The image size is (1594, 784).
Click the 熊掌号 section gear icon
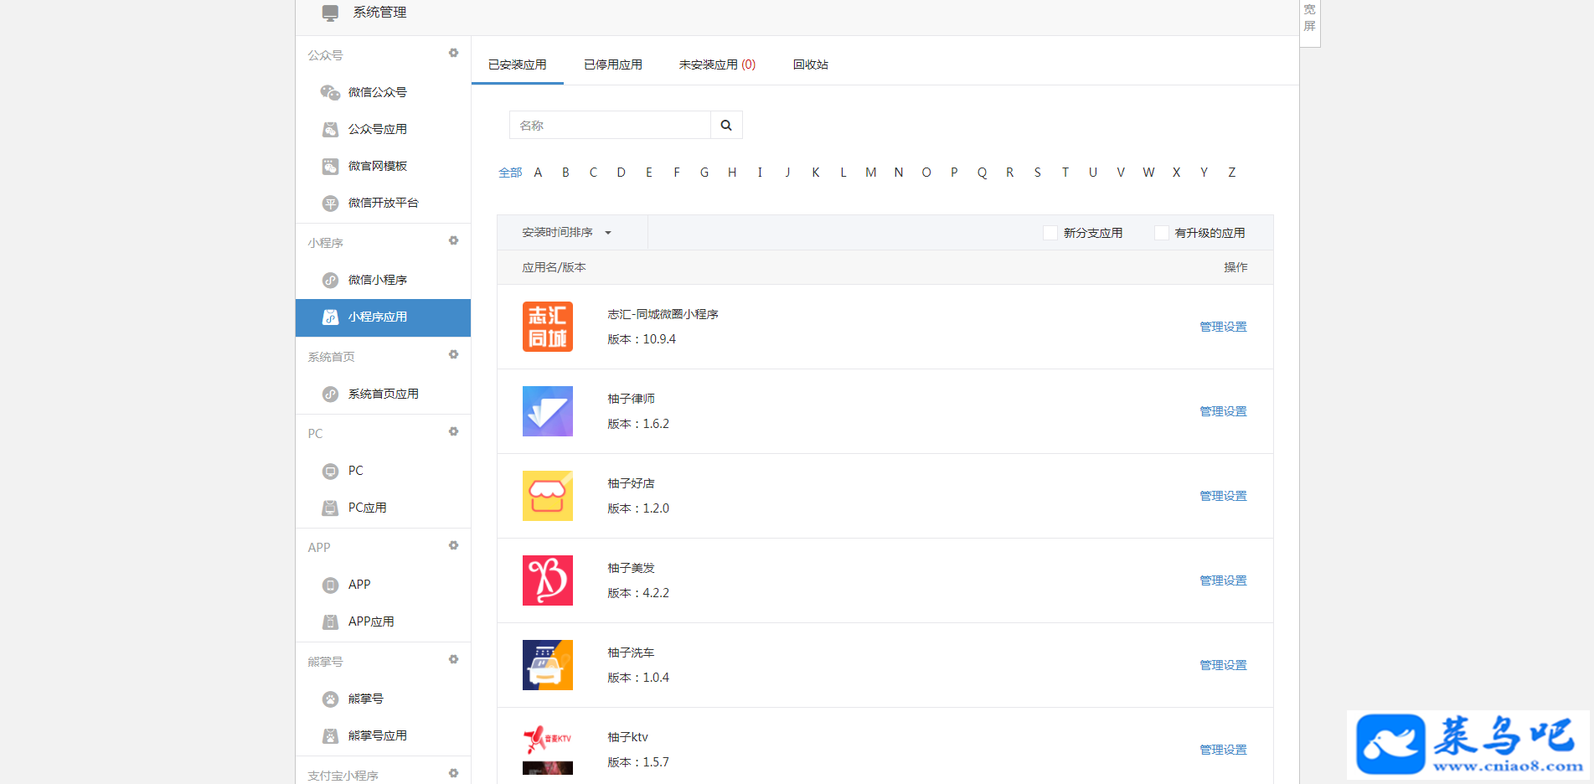(x=453, y=659)
